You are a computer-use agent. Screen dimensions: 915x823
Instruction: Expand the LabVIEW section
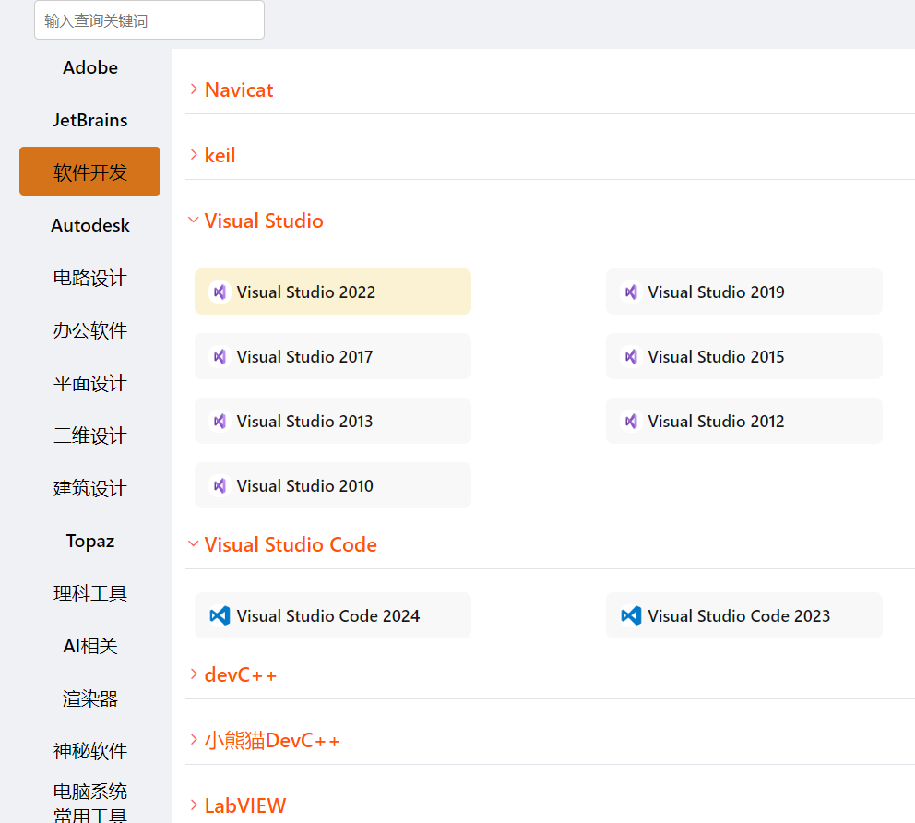point(244,805)
